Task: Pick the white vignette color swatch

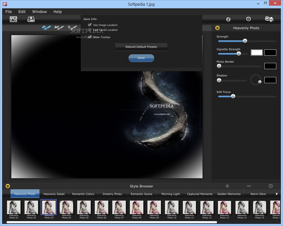Action: click(x=257, y=53)
